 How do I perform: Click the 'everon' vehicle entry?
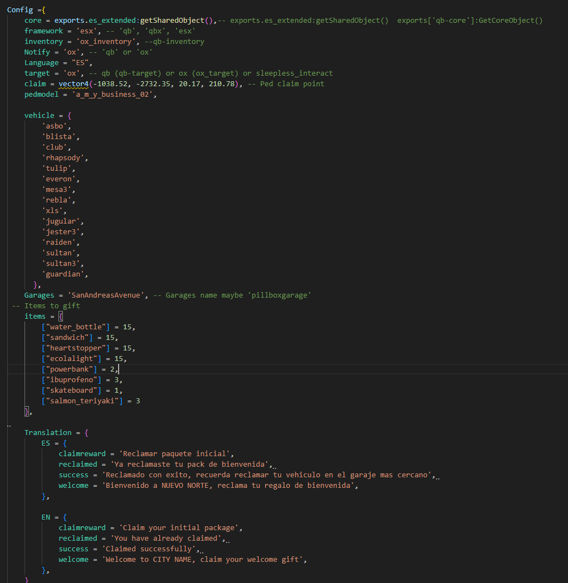pyautogui.click(x=58, y=179)
